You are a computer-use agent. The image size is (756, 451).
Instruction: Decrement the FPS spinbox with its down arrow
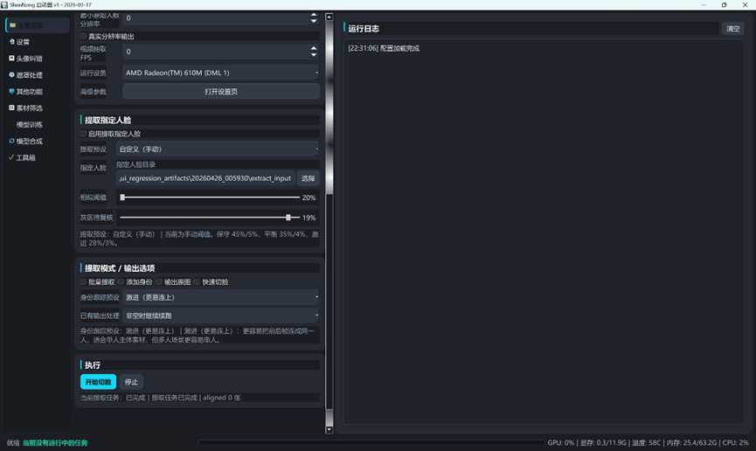point(314,54)
